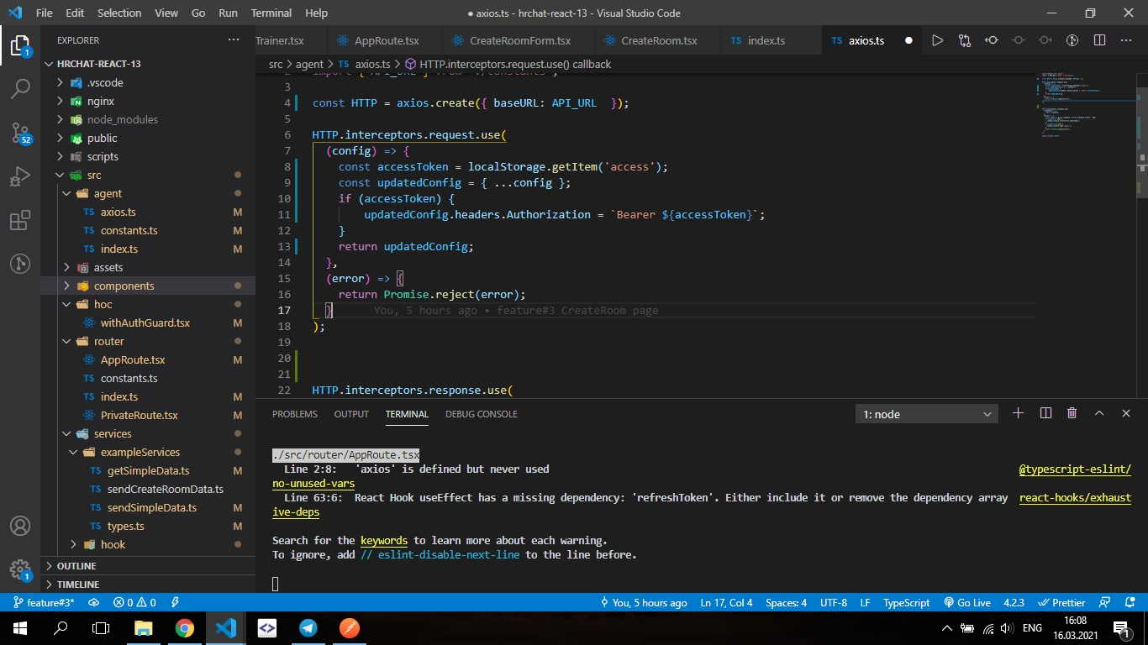Open Changes compare icon in editor toolbar
The height and width of the screenshot is (645, 1148).
point(964,40)
